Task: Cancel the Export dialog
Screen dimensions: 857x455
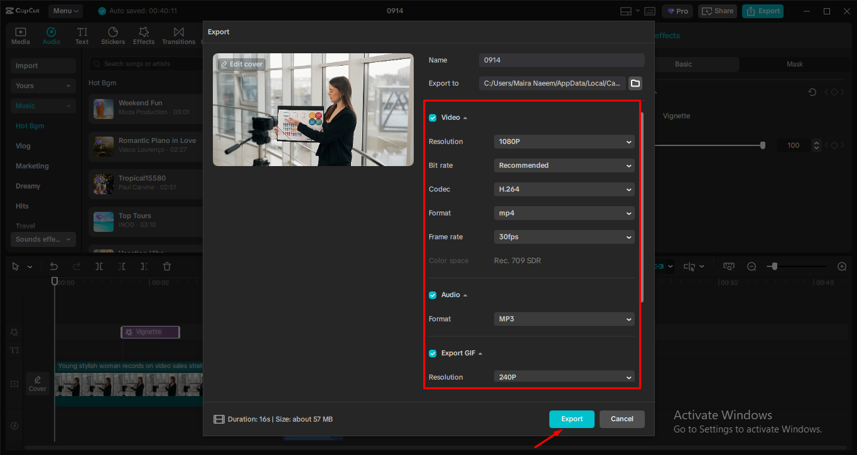Action: (x=622, y=419)
